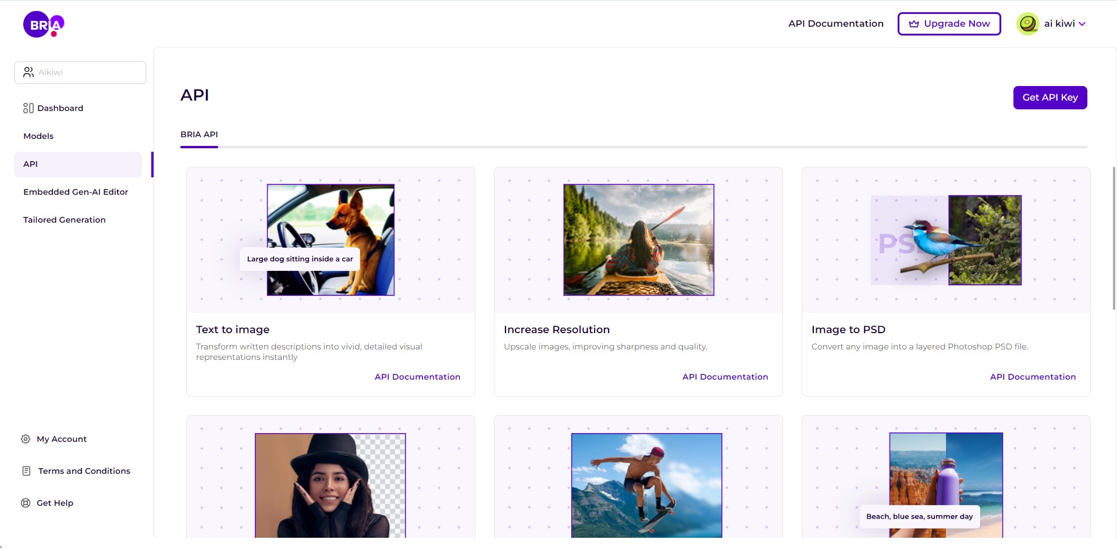Click the people icon in Aikiwi field
1117x550 pixels.
pos(29,72)
